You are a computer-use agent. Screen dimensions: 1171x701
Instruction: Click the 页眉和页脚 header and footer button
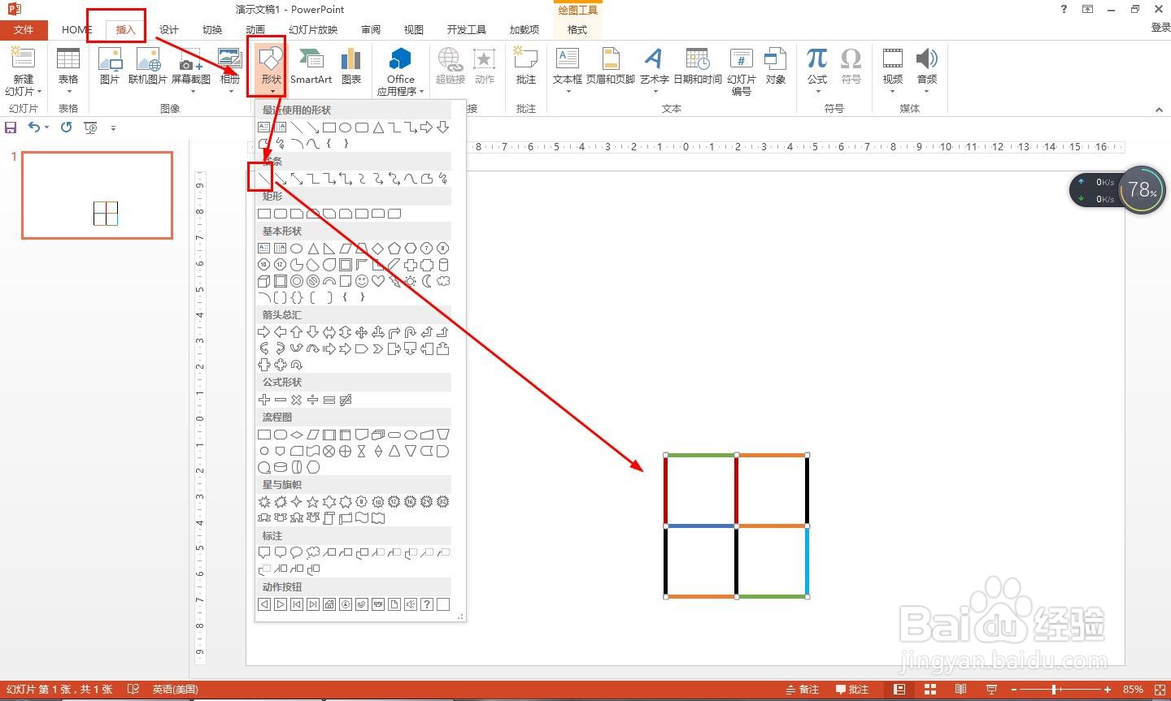(x=611, y=66)
